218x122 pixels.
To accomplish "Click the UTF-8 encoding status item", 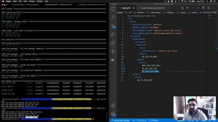I will tap(191, 121).
